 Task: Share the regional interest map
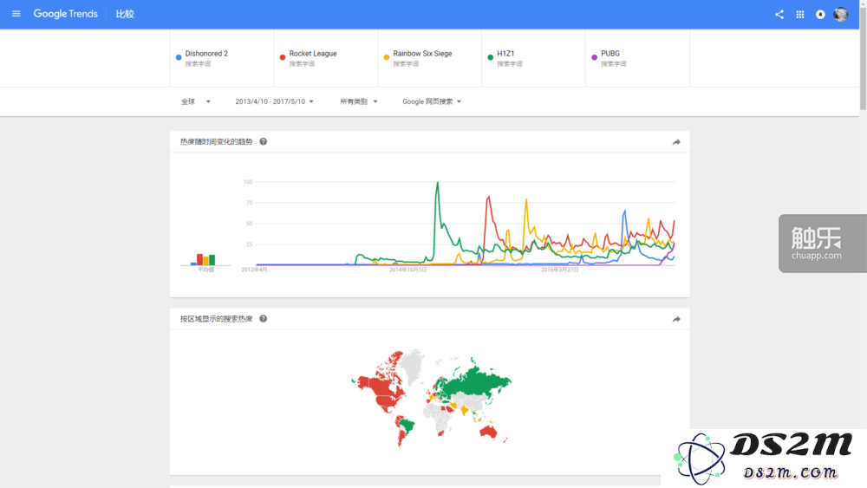tap(676, 320)
